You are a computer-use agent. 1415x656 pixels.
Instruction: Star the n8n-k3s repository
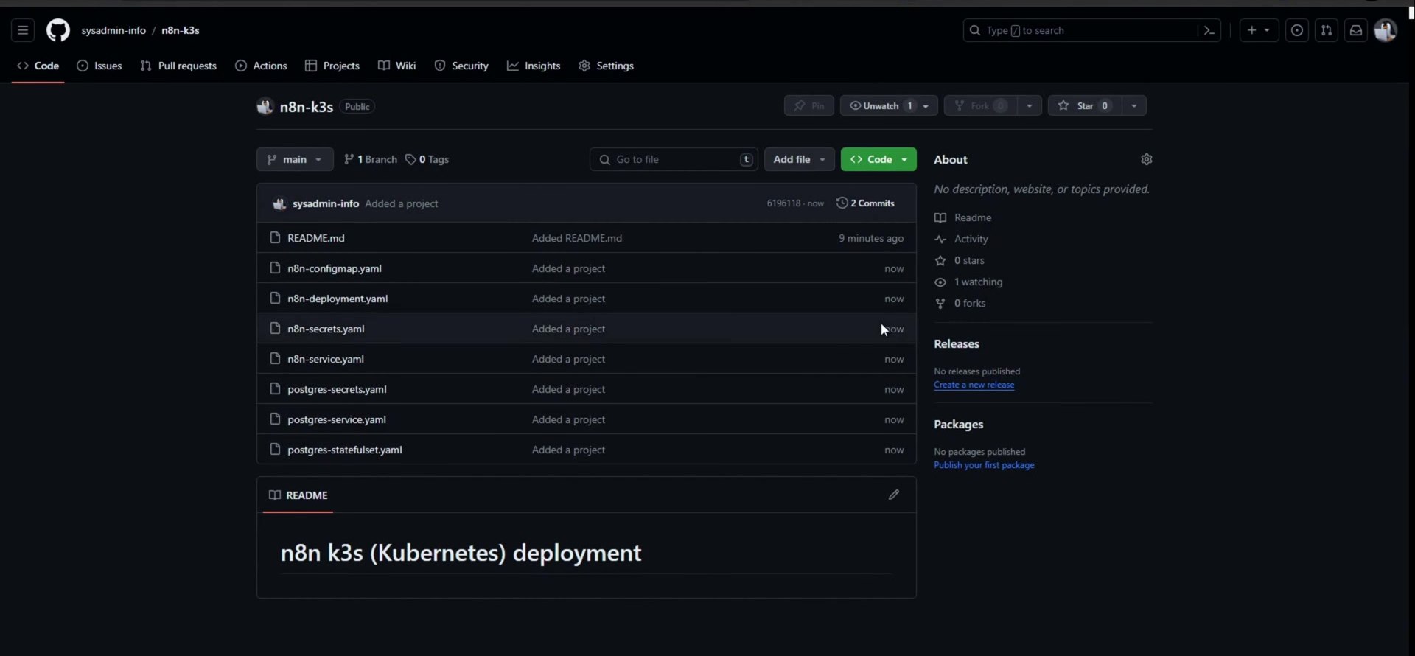pos(1085,105)
